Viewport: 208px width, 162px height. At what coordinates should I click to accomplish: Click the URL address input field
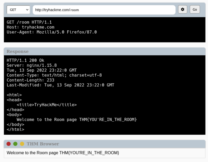point(104,10)
